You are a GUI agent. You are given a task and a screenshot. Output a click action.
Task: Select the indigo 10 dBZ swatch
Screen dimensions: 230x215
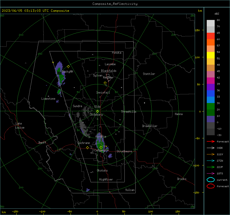point(211,119)
